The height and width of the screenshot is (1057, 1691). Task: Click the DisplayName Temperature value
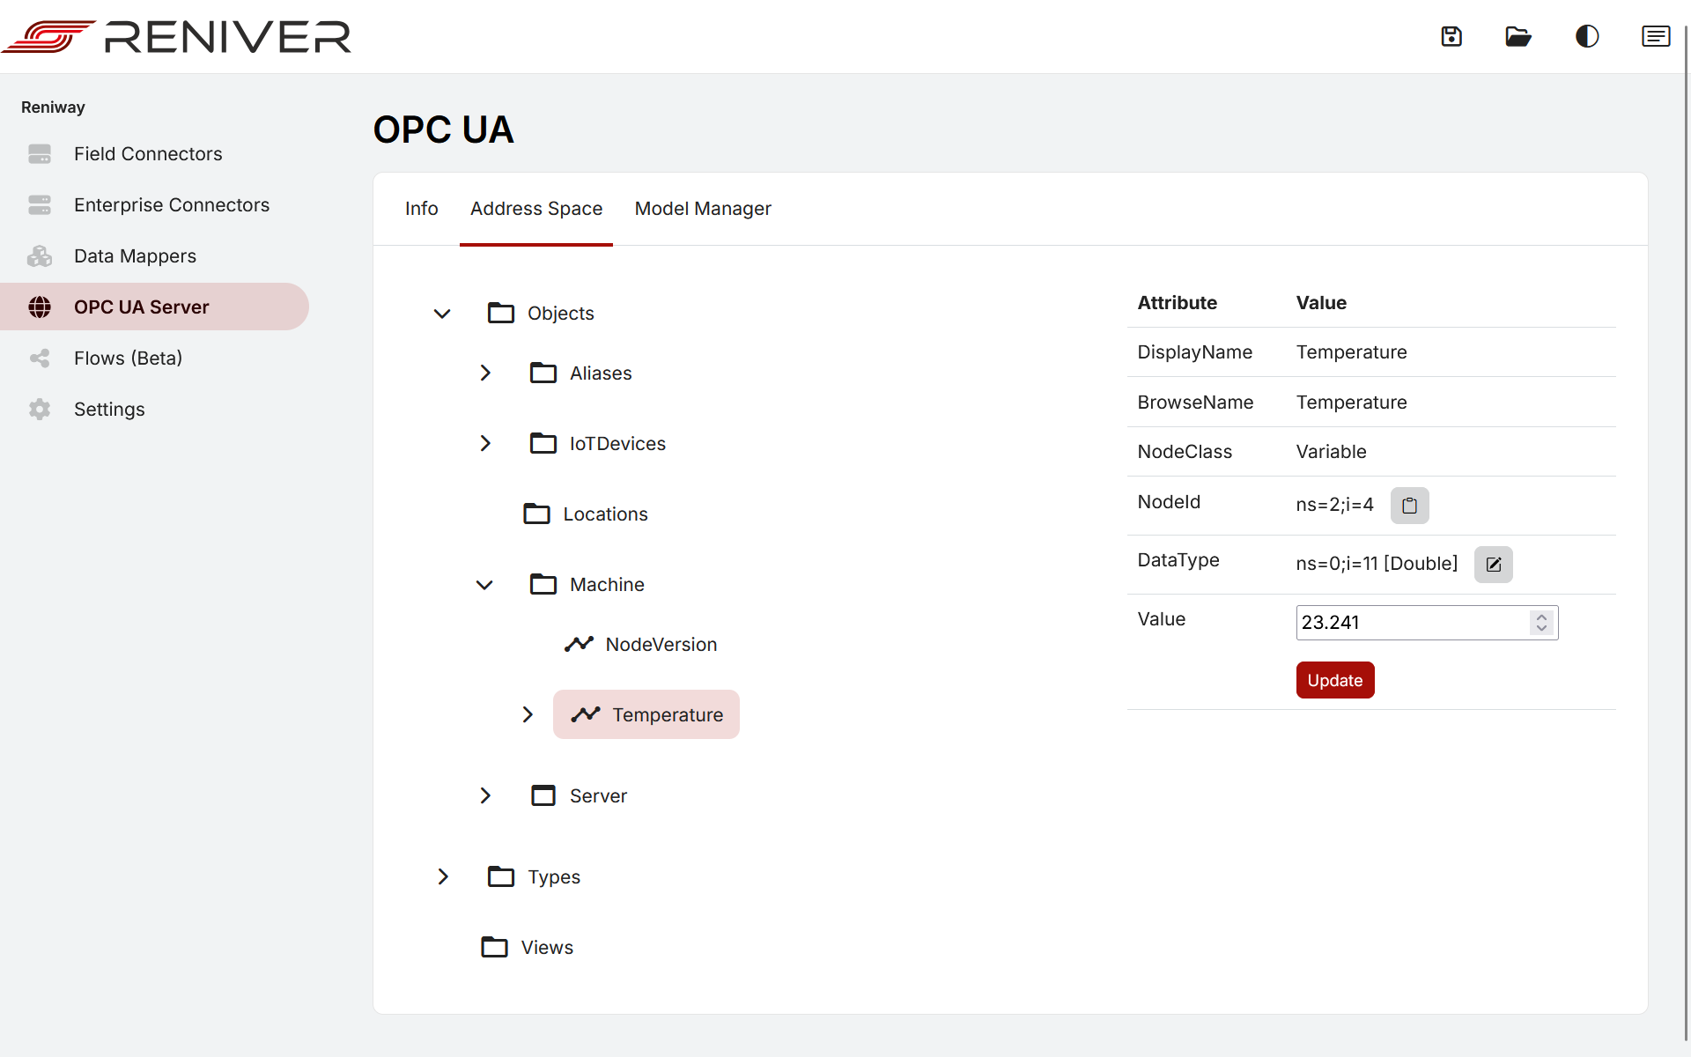(1351, 353)
